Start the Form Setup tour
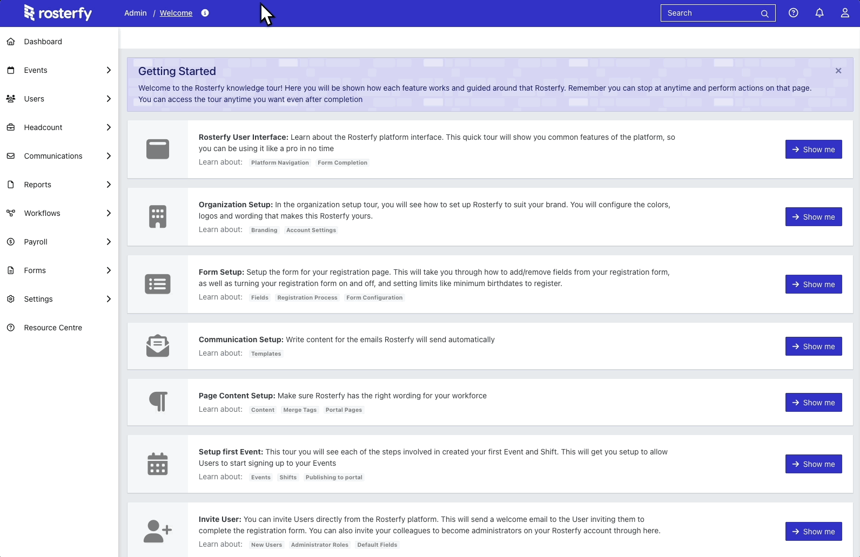The image size is (860, 557). (x=813, y=284)
